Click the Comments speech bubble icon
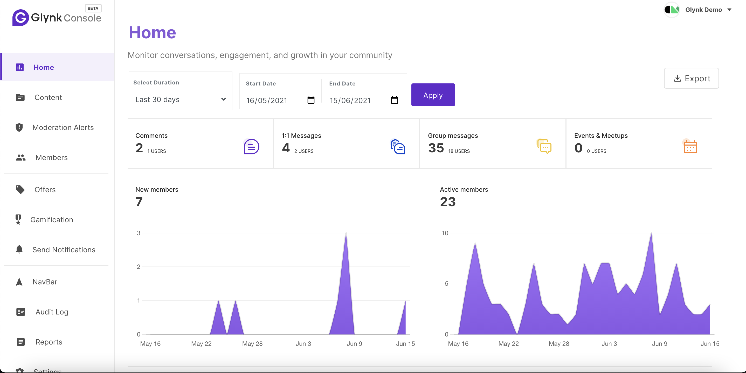The image size is (746, 373). (x=251, y=147)
